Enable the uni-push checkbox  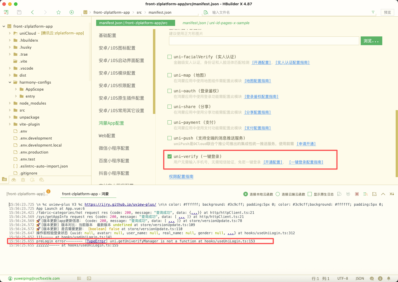pos(170,138)
